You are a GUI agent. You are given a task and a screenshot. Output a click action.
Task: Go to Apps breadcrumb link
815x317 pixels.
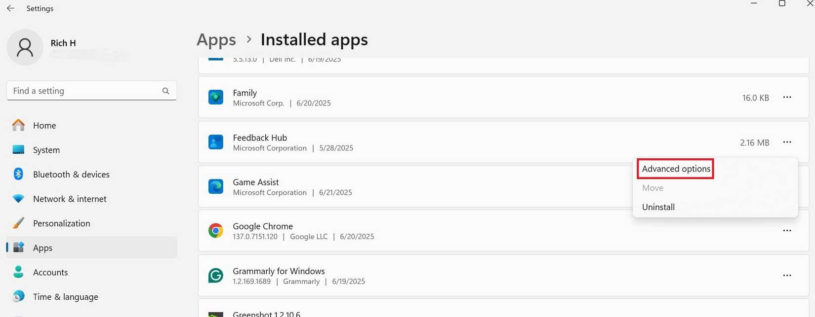tap(216, 39)
